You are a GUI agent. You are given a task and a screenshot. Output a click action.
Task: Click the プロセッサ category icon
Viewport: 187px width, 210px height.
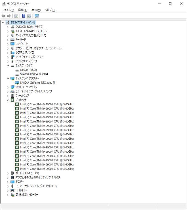13,100
